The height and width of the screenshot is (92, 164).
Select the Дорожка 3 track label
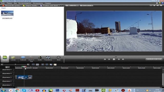coord(7,77)
